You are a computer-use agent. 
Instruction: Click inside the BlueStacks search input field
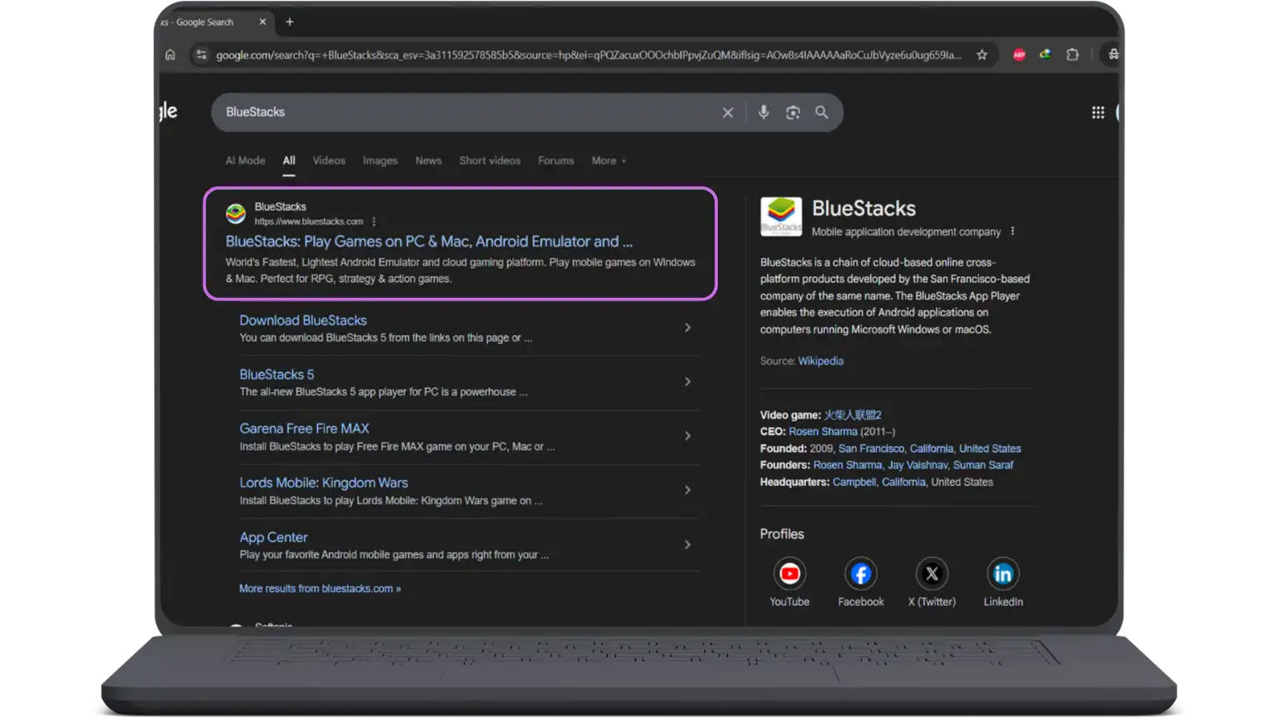tap(466, 112)
